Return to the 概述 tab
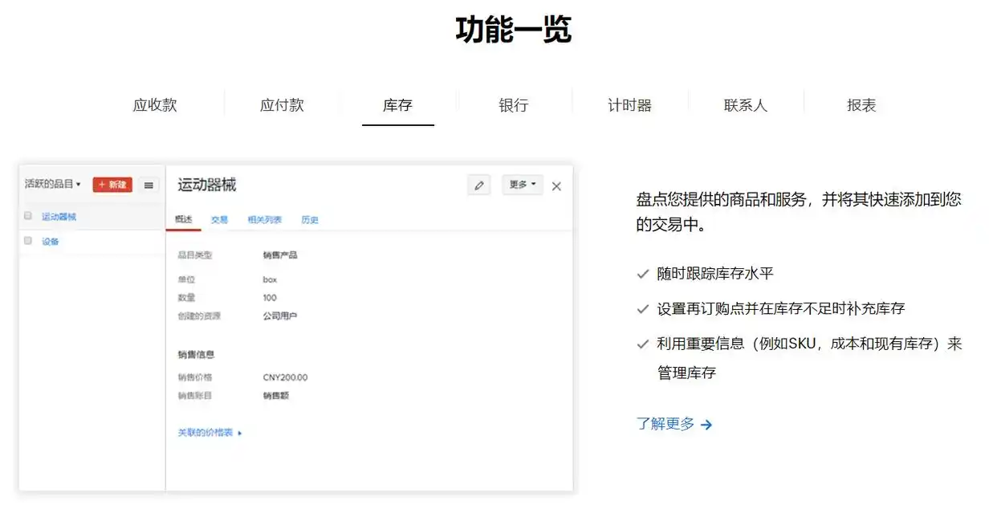 click(x=183, y=218)
